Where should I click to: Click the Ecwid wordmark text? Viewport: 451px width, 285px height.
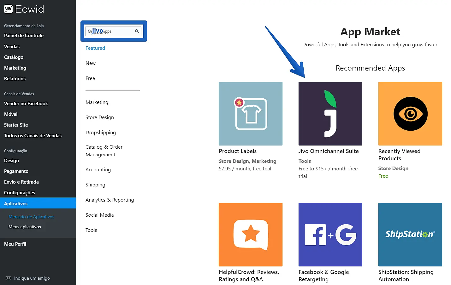click(x=30, y=9)
